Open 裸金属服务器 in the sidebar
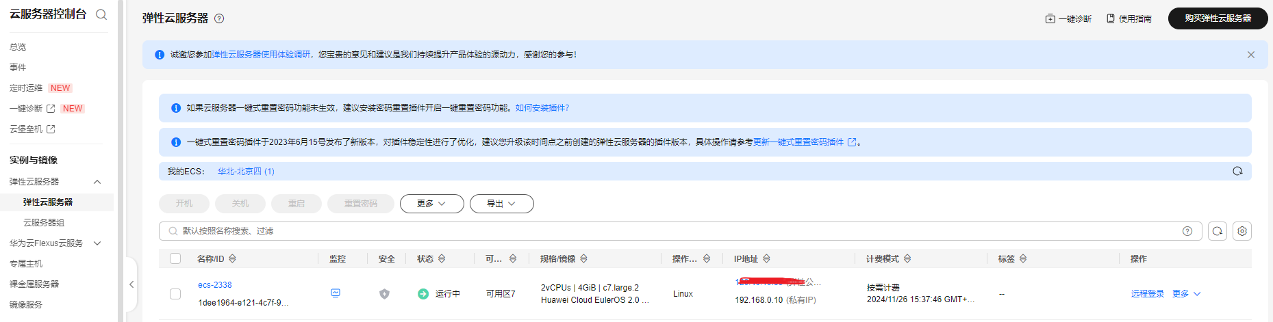This screenshot has width=1273, height=322. [x=34, y=284]
